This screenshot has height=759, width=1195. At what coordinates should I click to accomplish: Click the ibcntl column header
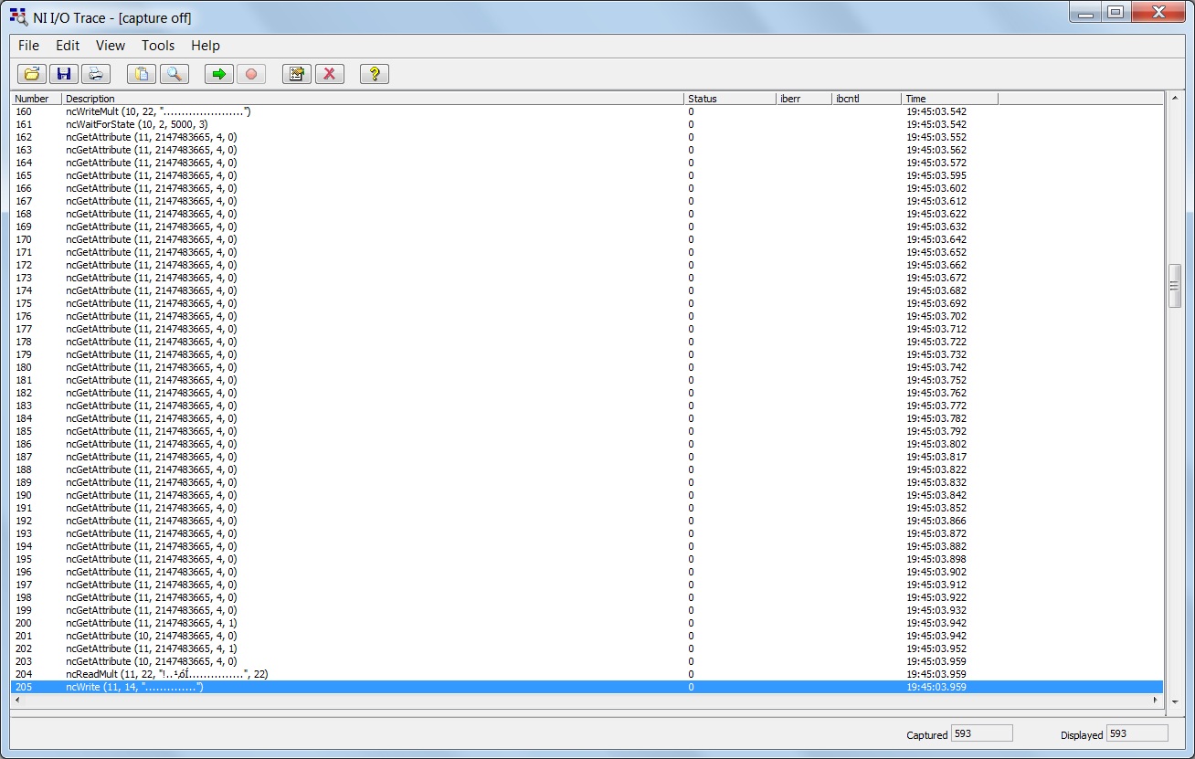[x=866, y=99]
